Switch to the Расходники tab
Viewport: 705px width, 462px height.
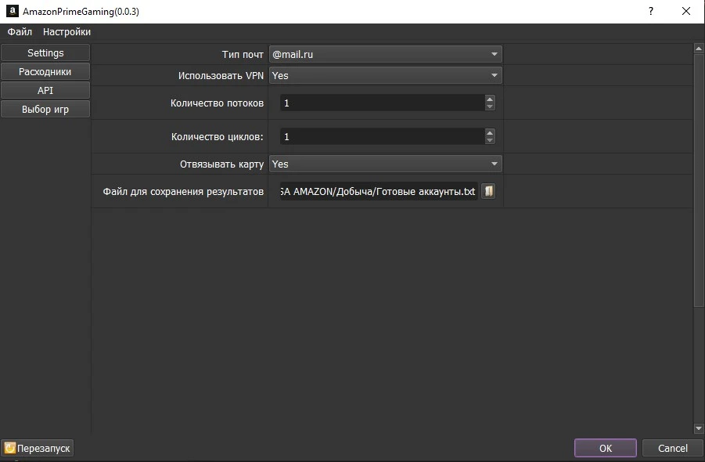[x=45, y=72]
